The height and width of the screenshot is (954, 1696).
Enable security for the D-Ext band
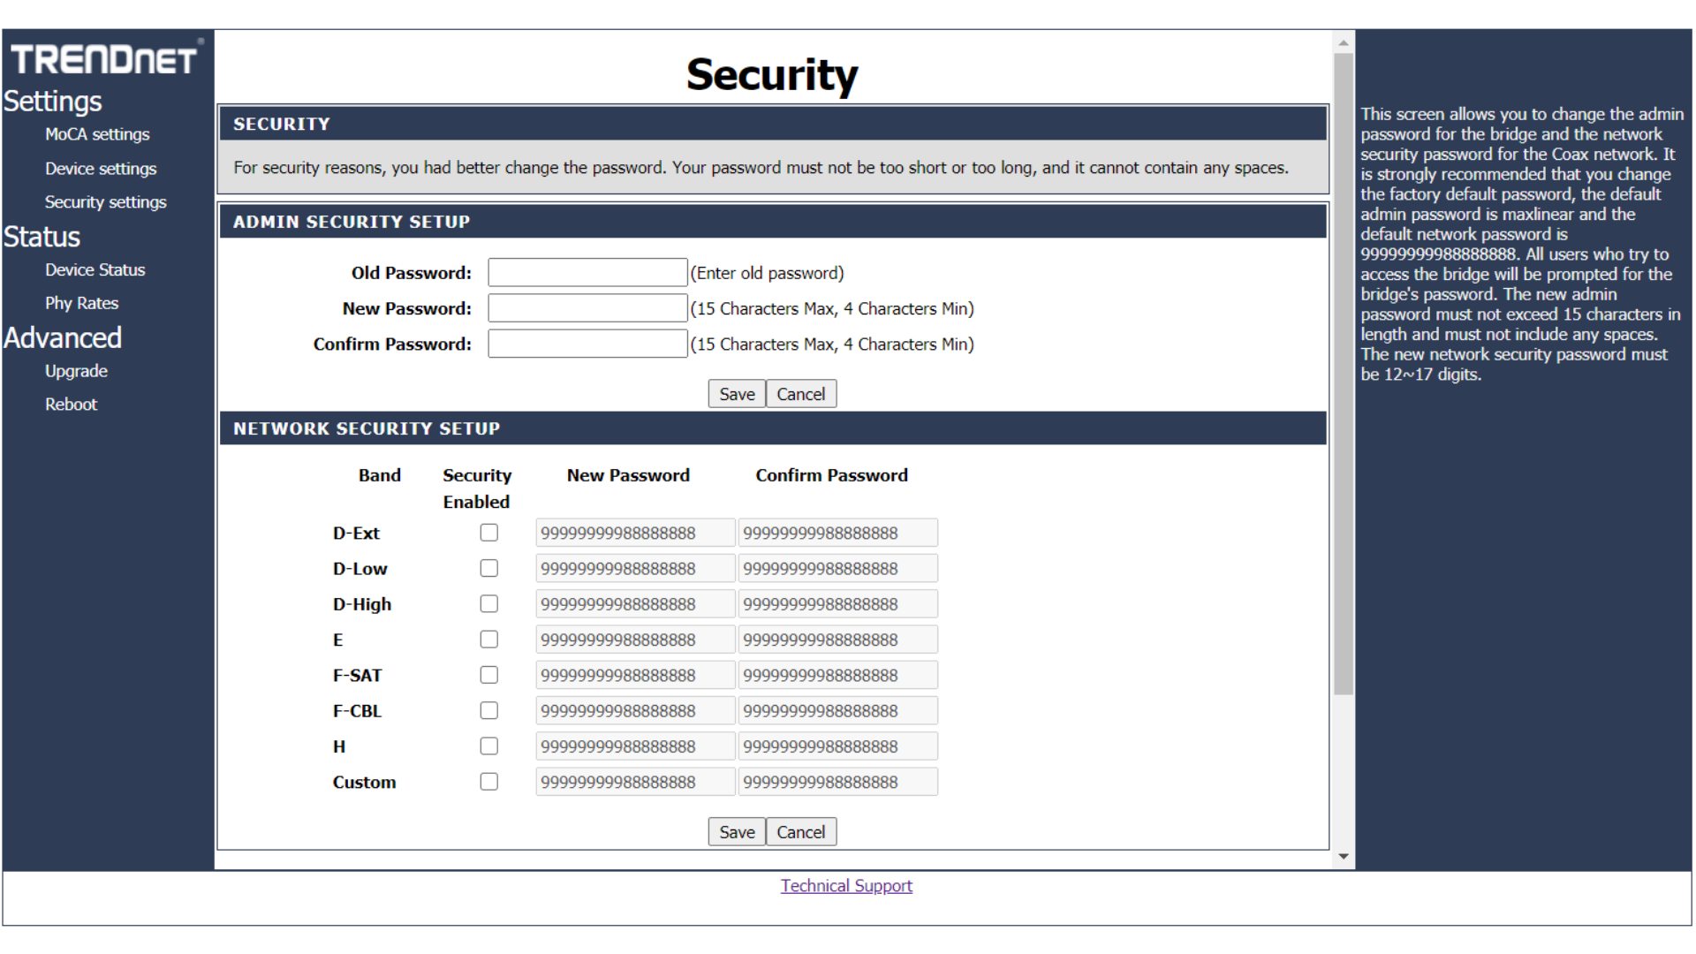click(488, 533)
